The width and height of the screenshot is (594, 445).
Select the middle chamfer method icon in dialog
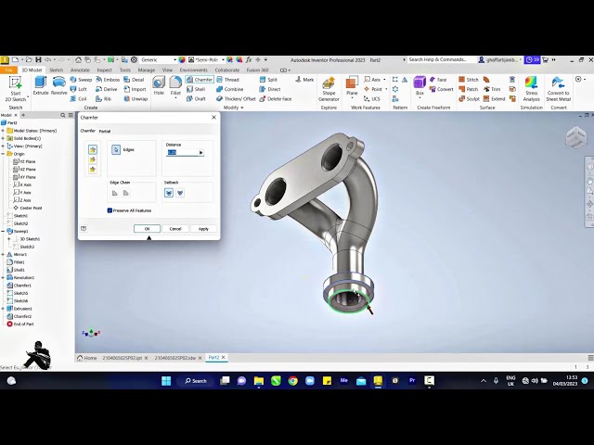click(x=93, y=160)
